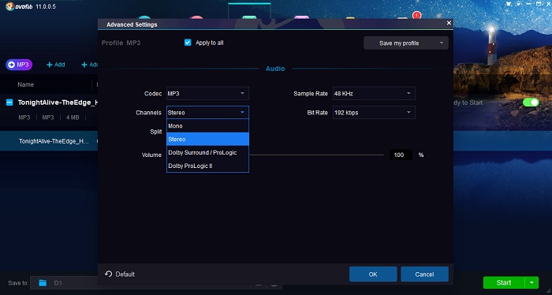Choose Dolby ProLogic II option
Viewport: 552px width, 295px height.
[207, 166]
